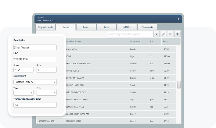Click the Search by Item description field

point(131,34)
